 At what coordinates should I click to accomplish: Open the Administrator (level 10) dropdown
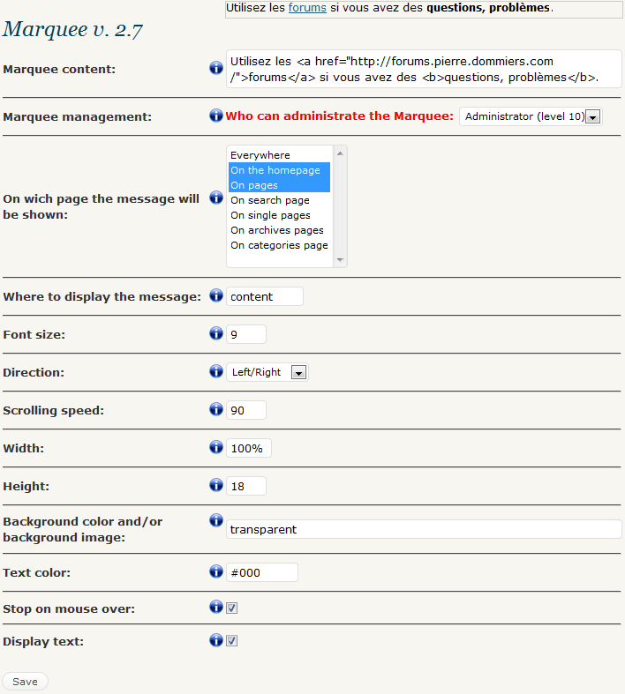[x=531, y=116]
